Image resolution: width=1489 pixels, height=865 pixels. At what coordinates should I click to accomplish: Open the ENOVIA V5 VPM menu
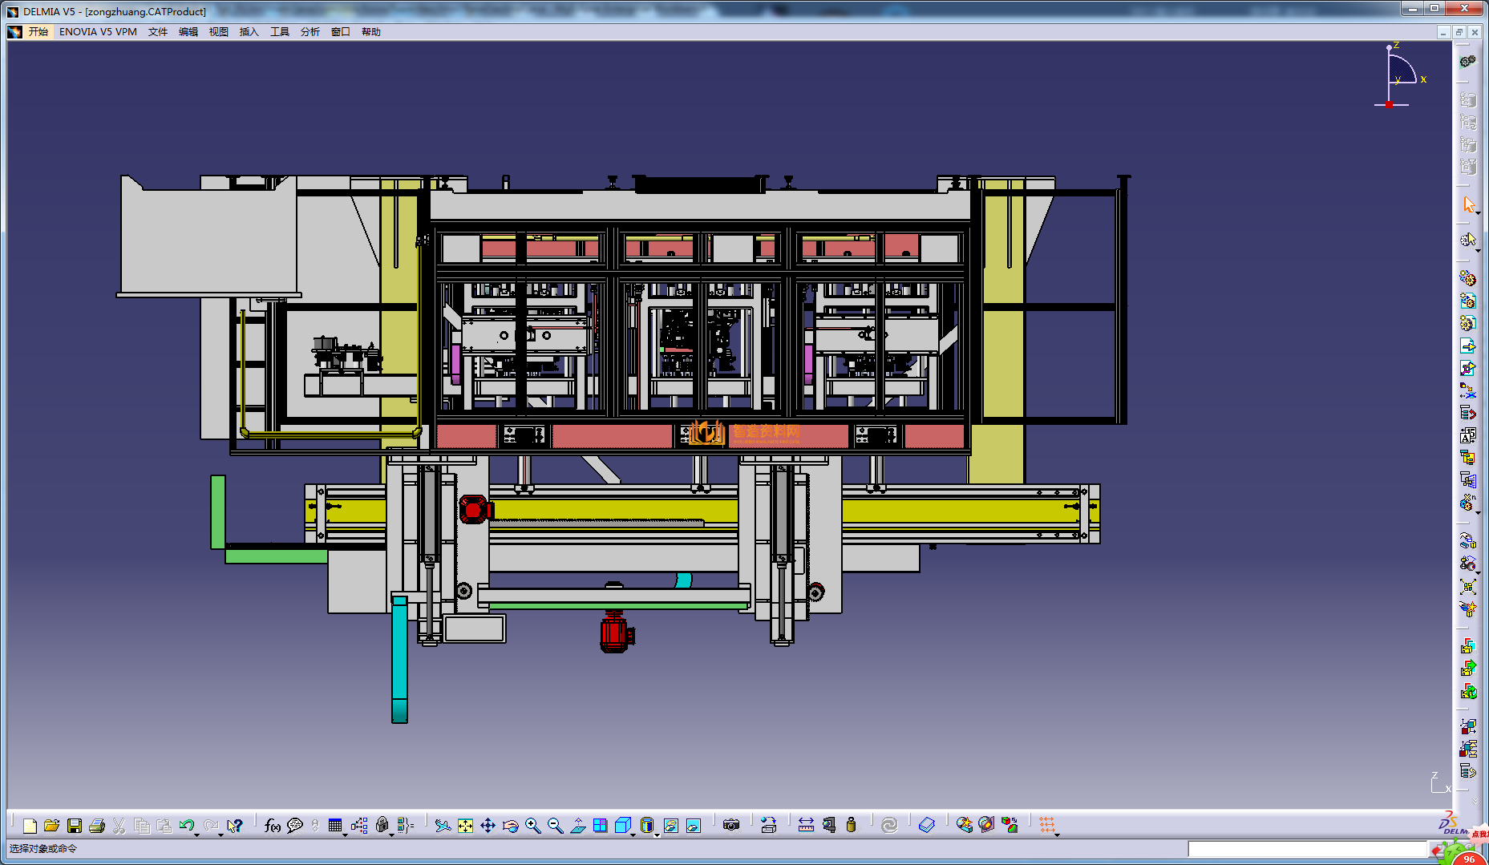coord(98,32)
